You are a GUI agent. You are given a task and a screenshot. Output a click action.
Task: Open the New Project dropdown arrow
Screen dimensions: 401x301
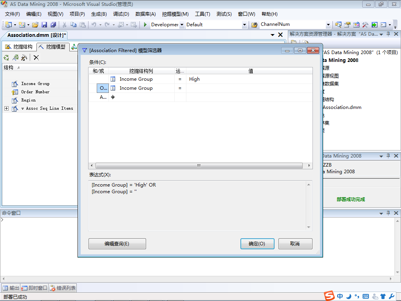(x=15, y=25)
